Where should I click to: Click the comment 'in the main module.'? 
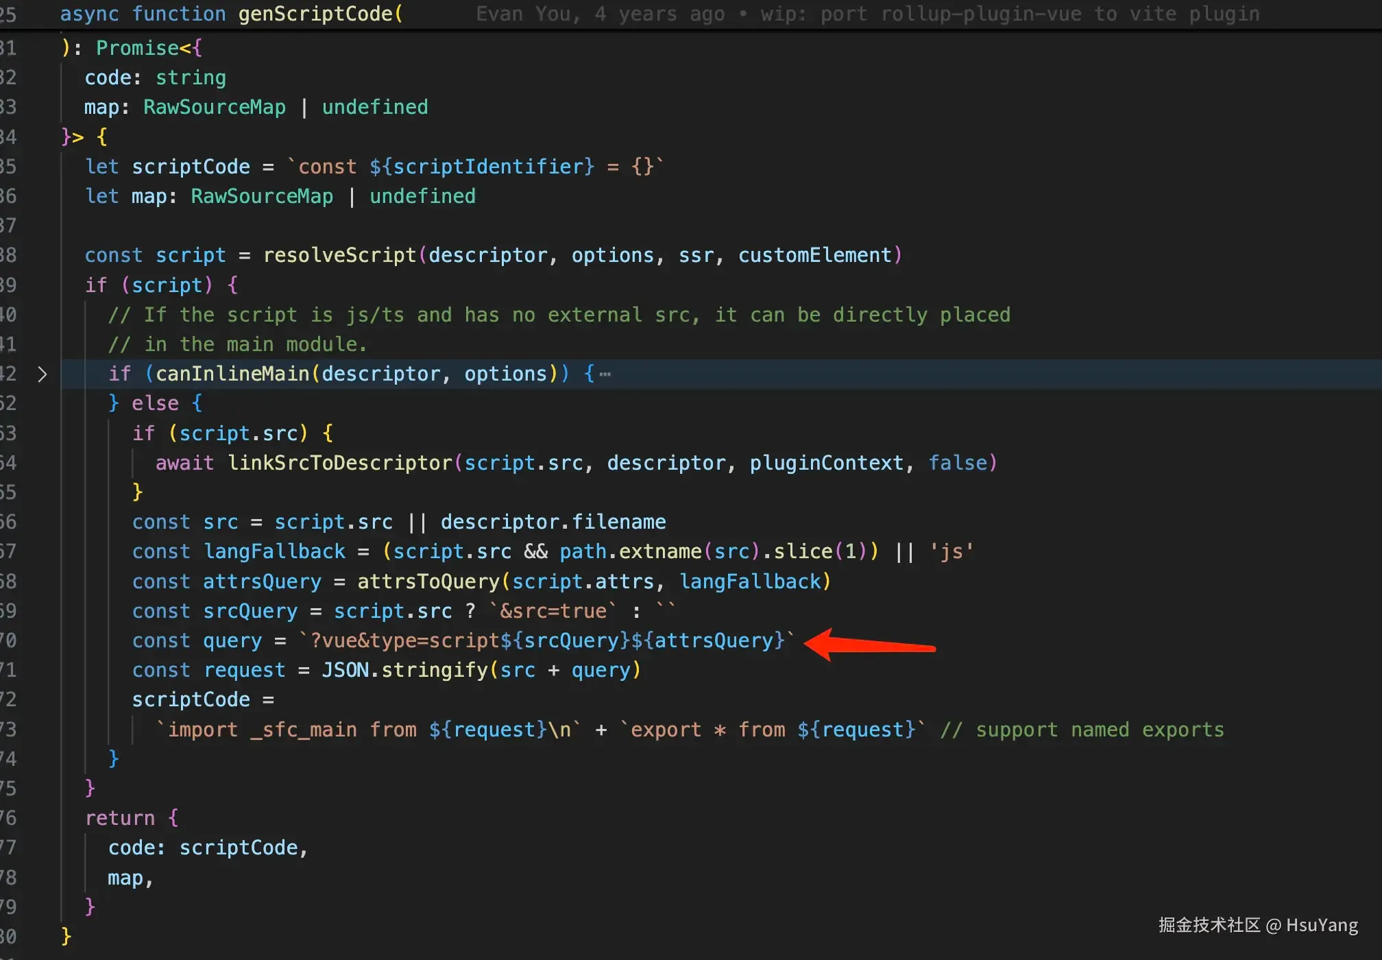(x=238, y=344)
